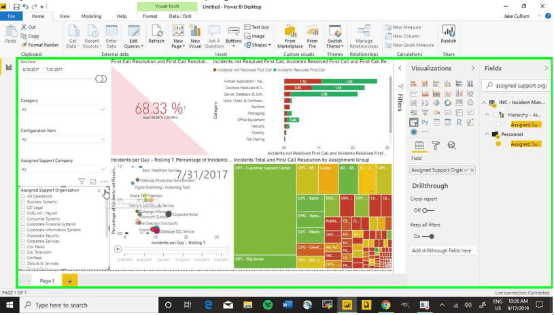Open the Format paint roller tab

tap(436, 146)
